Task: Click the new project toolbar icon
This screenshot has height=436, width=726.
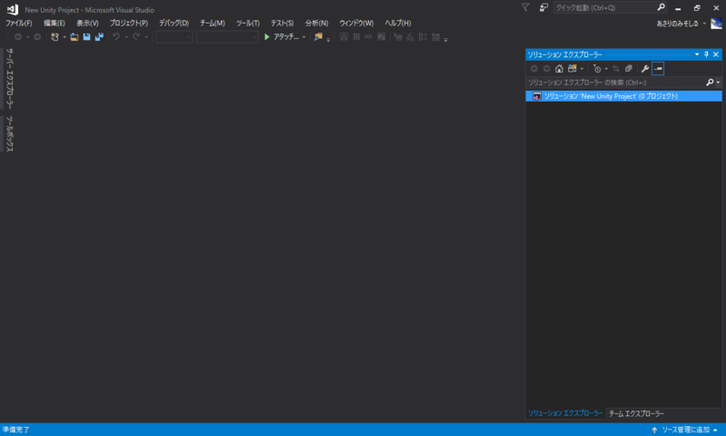Action: (x=54, y=37)
